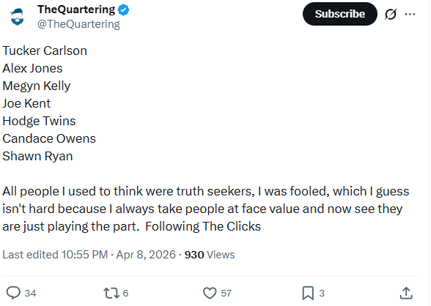Image resolution: width=431 pixels, height=306 pixels.
Task: Click the reply speech bubble icon
Action: pyautogui.click(x=13, y=293)
